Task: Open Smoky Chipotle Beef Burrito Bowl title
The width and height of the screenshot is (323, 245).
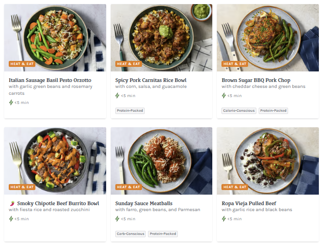Action: (x=58, y=203)
